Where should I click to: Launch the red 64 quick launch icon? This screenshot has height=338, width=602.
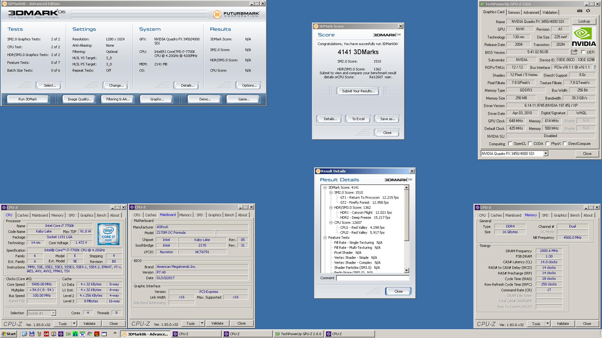(x=46, y=334)
